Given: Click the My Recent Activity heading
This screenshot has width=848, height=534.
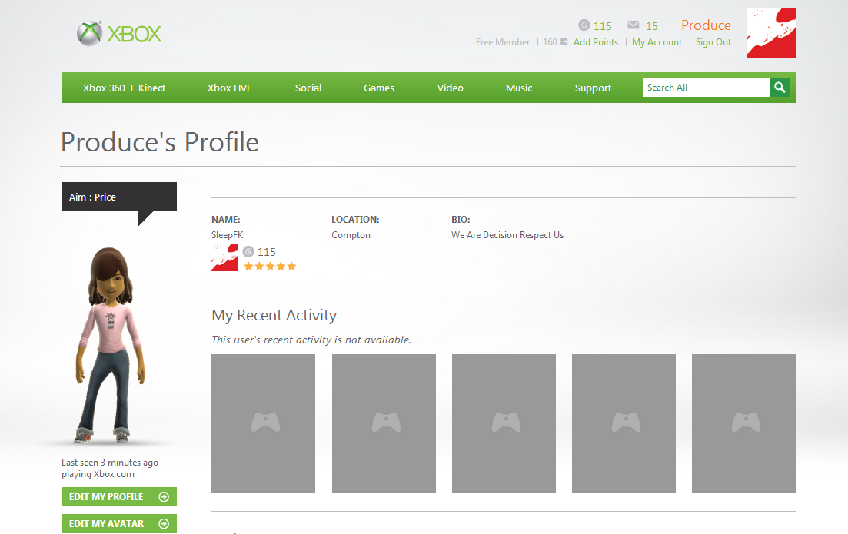Looking at the screenshot, I should pyautogui.click(x=274, y=315).
